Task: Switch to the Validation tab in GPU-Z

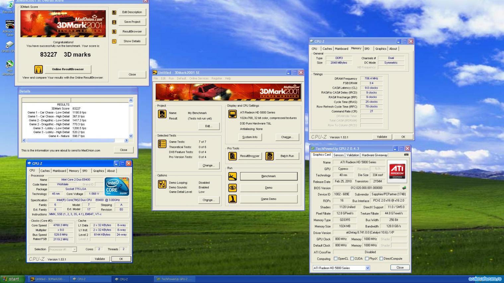Action: click(352, 155)
